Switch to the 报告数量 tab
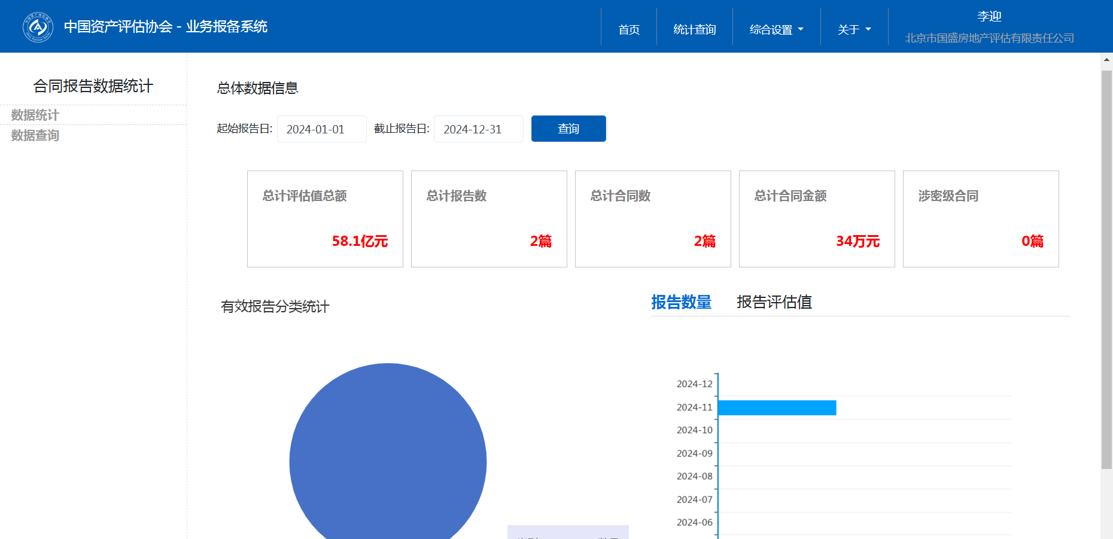The width and height of the screenshot is (1113, 539). click(x=681, y=302)
